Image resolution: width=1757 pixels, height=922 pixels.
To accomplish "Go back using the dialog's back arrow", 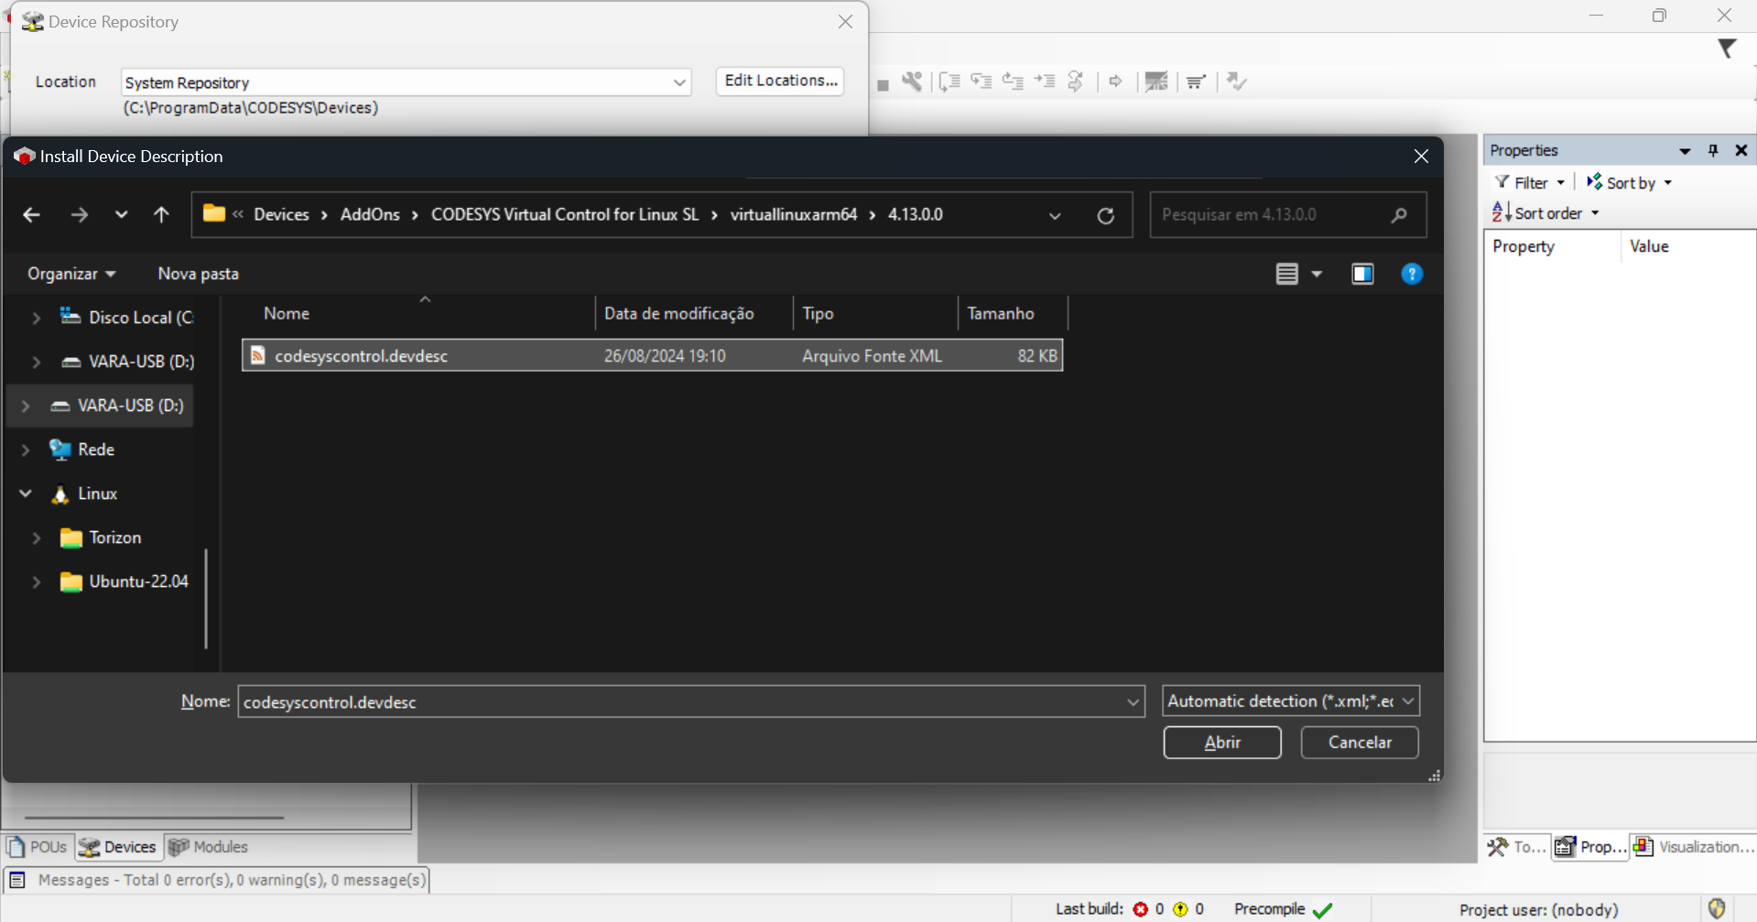I will tap(31, 214).
